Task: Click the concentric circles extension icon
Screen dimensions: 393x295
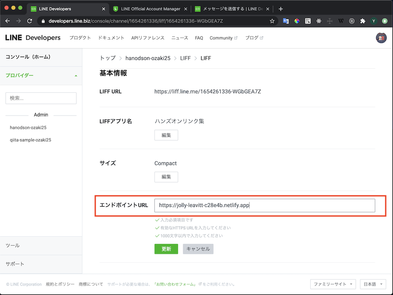Action: click(352, 21)
